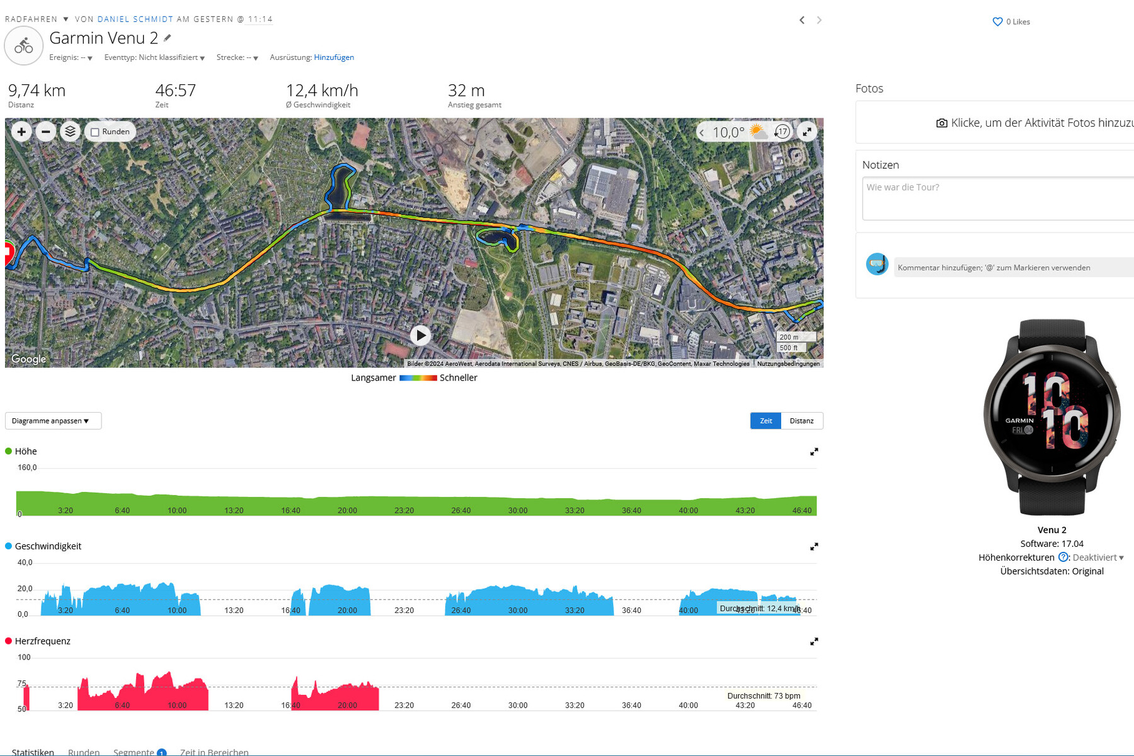Zoom out on the activity map
Viewport: 1134px width, 756px height.
[x=45, y=132]
